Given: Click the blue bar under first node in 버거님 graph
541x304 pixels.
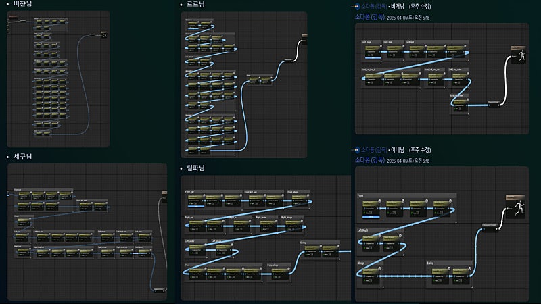Looking at the screenshot, I should pos(373,58).
